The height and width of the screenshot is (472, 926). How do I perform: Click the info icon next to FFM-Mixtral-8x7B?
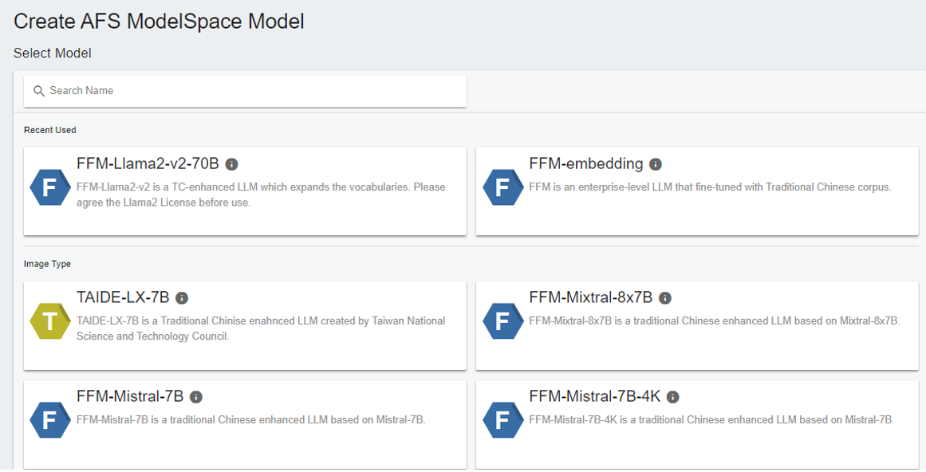665,298
